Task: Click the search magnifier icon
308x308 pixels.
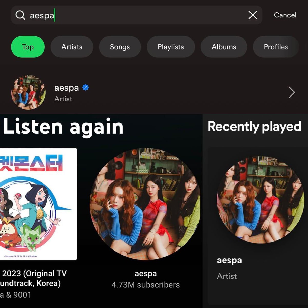Action: (20, 15)
